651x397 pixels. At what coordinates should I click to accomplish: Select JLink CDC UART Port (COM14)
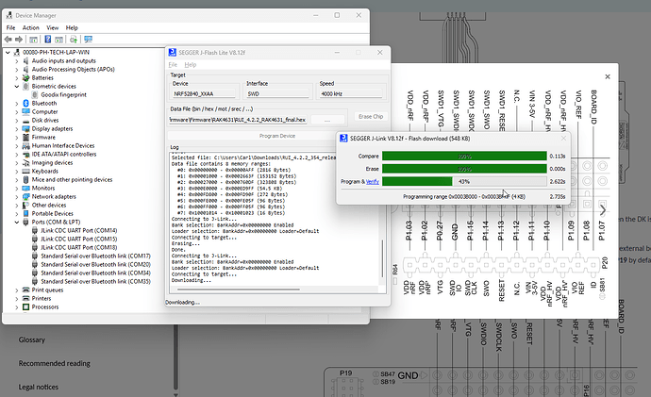coord(78,230)
